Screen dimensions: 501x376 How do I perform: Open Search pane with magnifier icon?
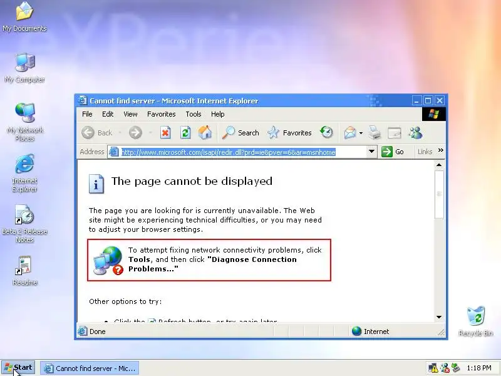[229, 133]
